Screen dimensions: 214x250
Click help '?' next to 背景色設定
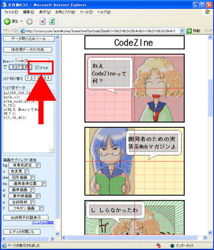tap(39, 165)
